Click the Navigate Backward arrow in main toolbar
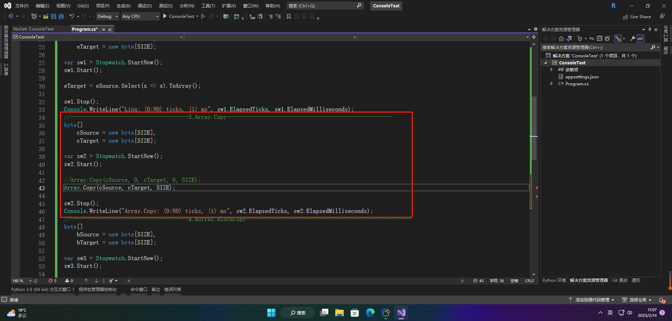The height and width of the screenshot is (321, 672). click(11, 16)
